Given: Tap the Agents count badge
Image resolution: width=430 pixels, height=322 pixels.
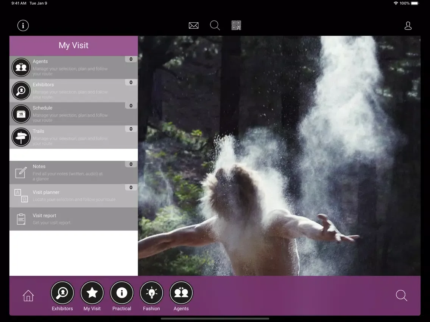Looking at the screenshot, I should click(131, 59).
